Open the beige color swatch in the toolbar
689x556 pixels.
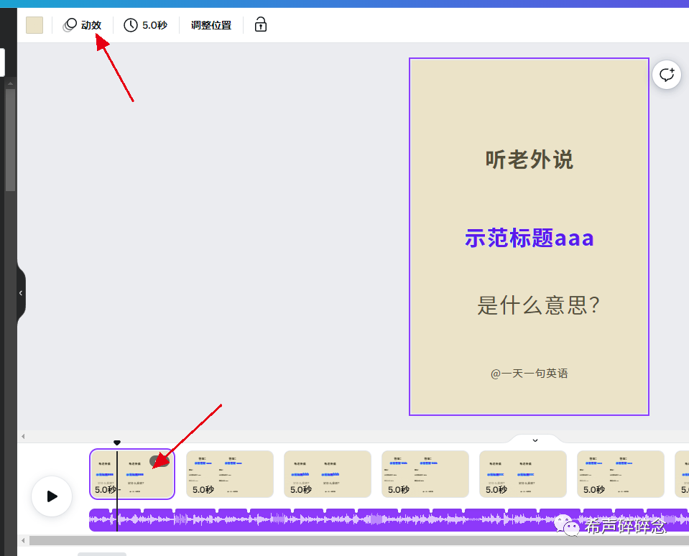pos(34,24)
